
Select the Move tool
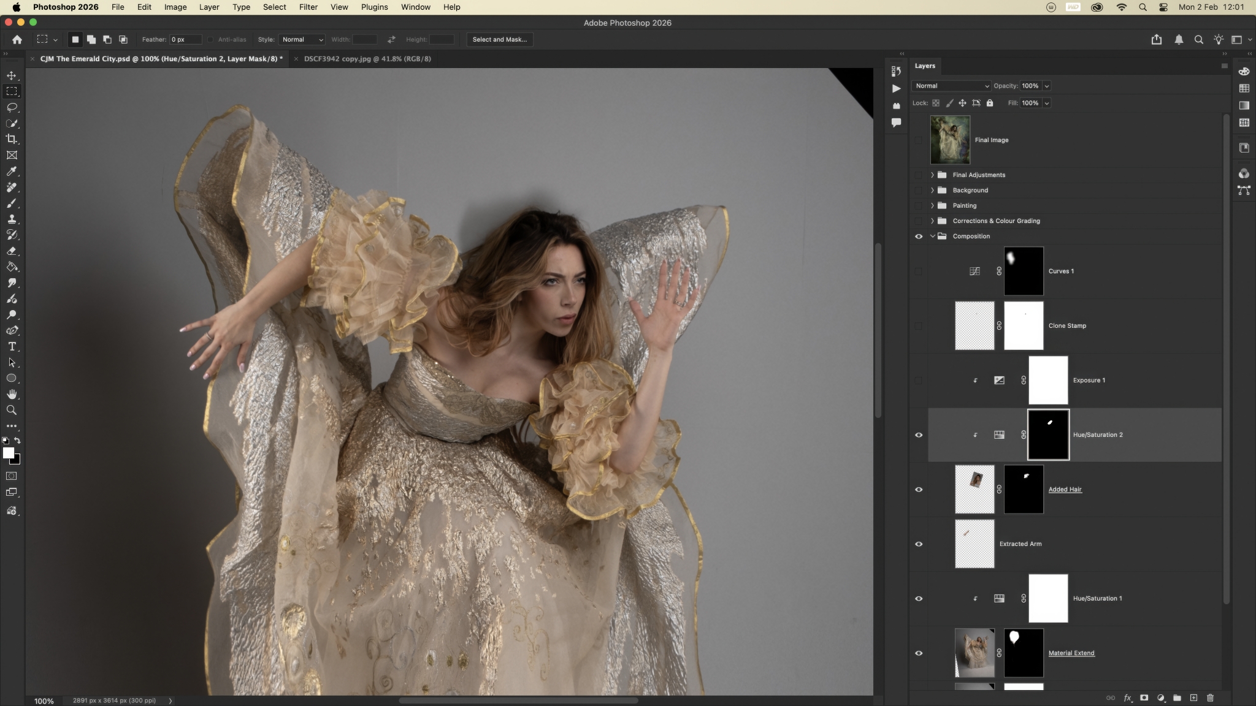[12, 75]
